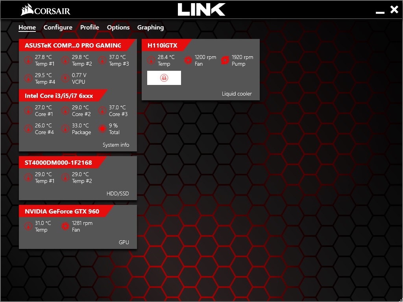Select the VCPU voltage icon

pos(65,79)
